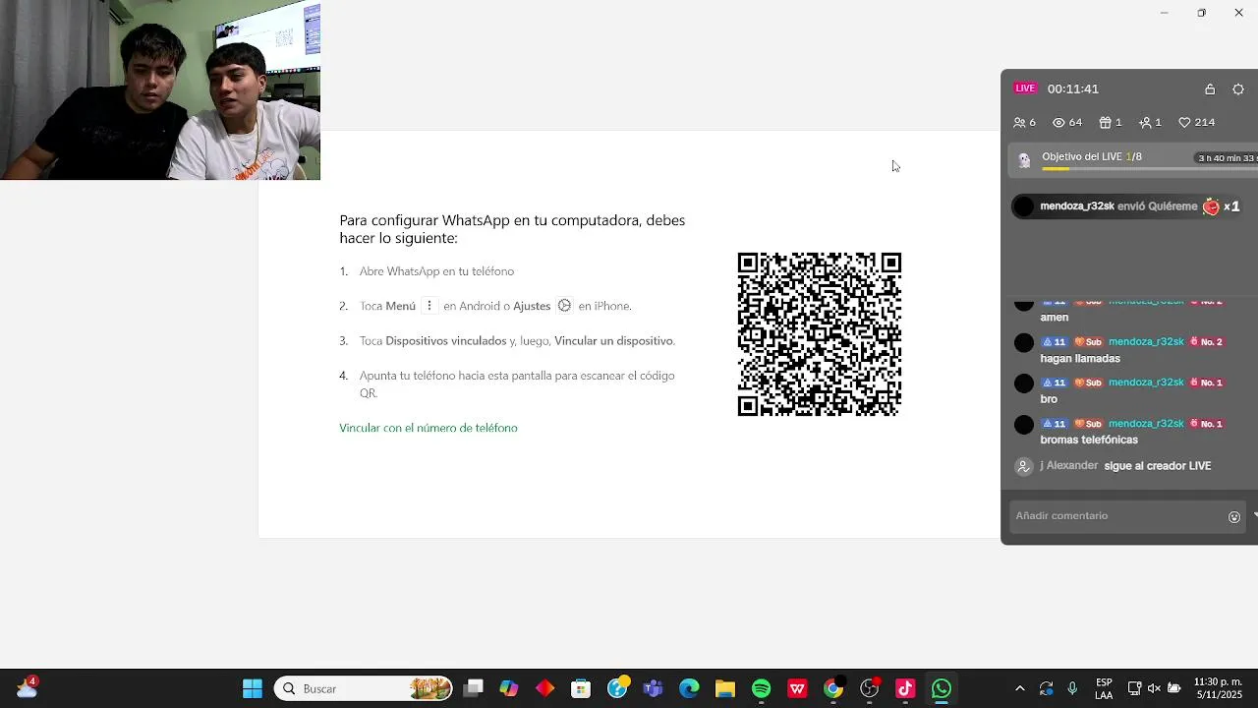Click the Menú three-dots icon in step 2
The image size is (1258, 708).
pos(429,306)
